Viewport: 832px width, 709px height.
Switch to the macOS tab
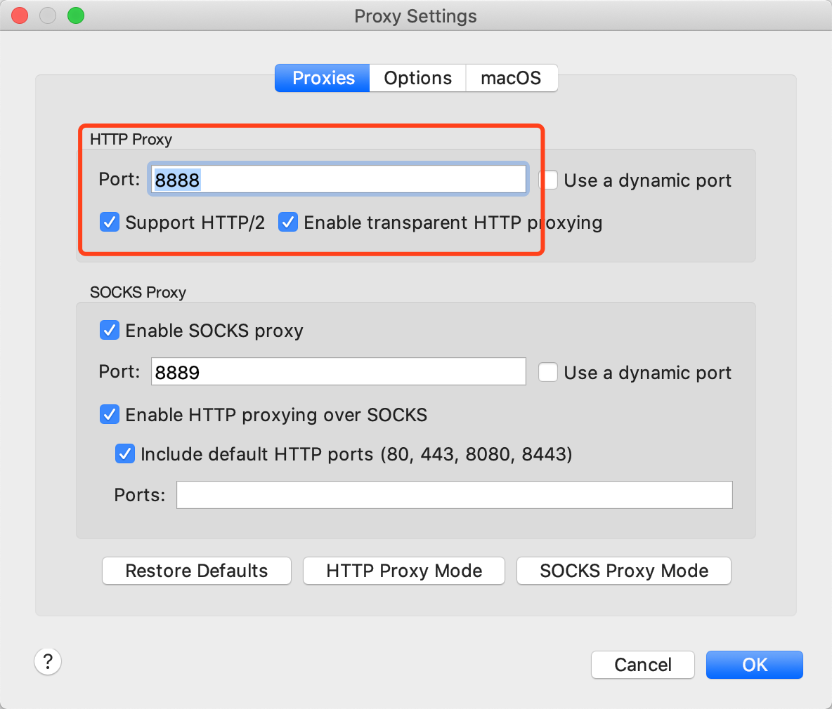pyautogui.click(x=511, y=78)
